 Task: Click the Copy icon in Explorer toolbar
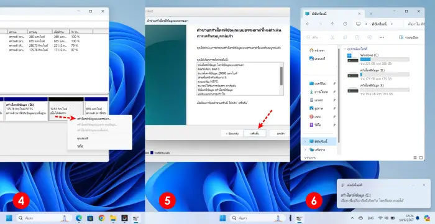(345, 37)
